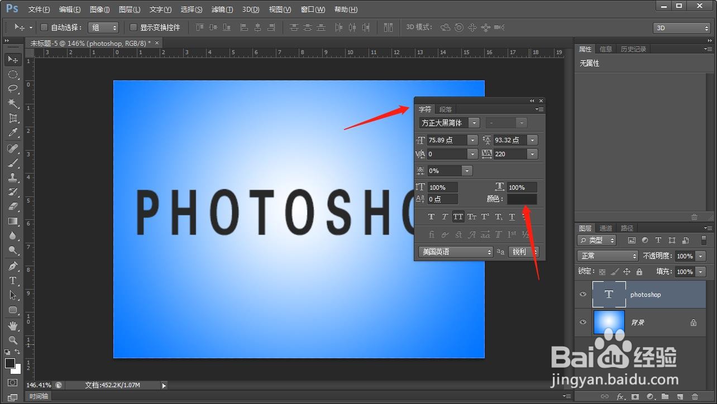Select the Eraser tool

pos(13,206)
